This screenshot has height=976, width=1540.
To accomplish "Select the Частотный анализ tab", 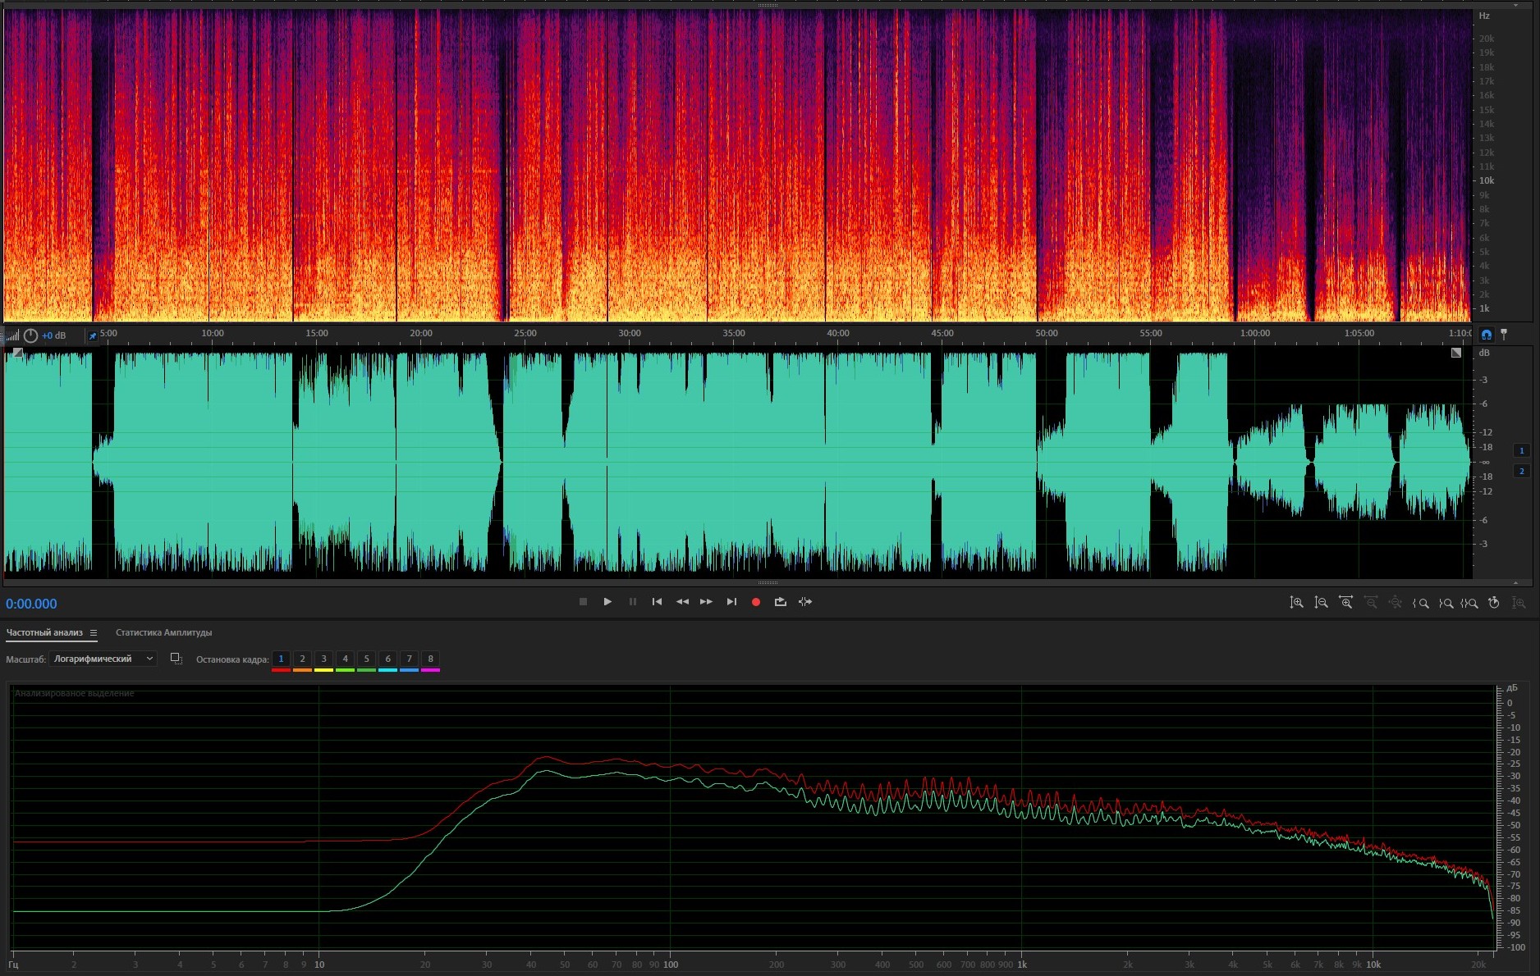I will click(x=44, y=632).
